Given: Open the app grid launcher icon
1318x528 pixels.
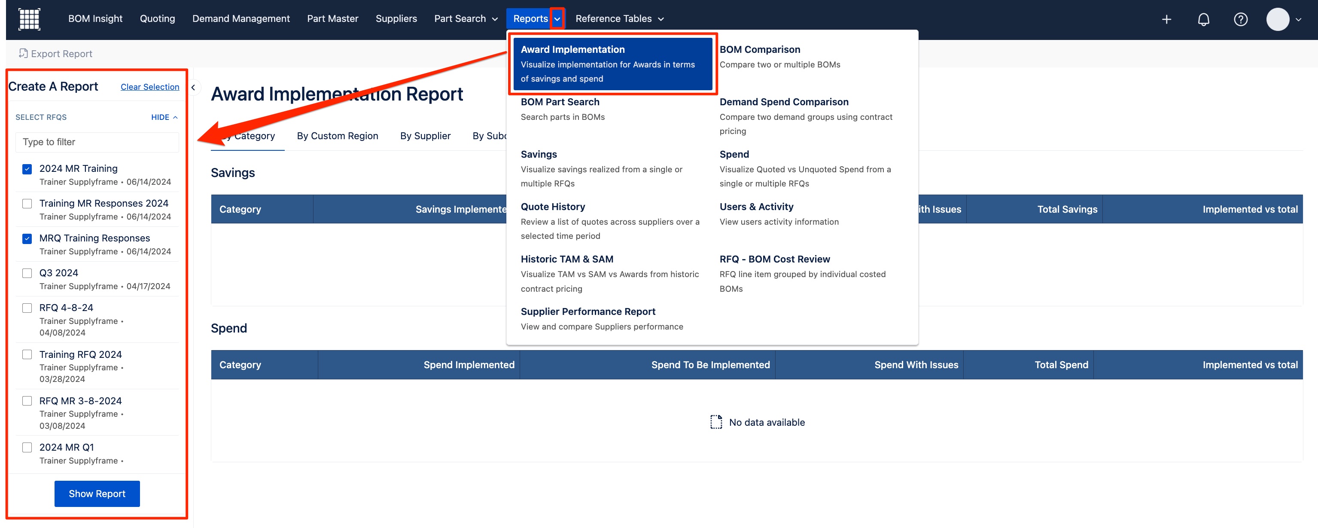Looking at the screenshot, I should click(x=29, y=19).
